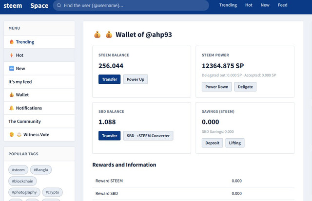Click the fire icon beside Trending

click(x=12, y=42)
